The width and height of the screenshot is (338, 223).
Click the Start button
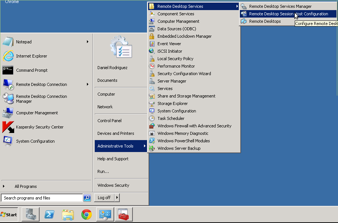click(x=9, y=214)
